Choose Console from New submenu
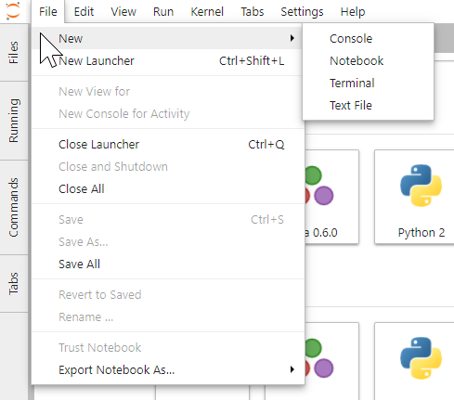Viewport: 454px width, 400px height. pos(368,38)
